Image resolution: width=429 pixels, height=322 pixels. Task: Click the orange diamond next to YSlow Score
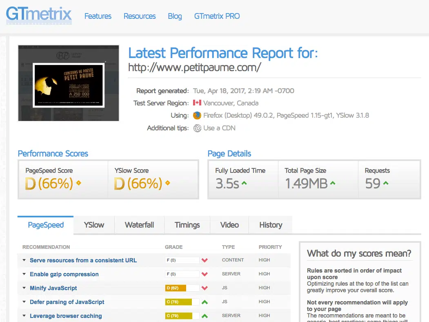pyautogui.click(x=167, y=183)
